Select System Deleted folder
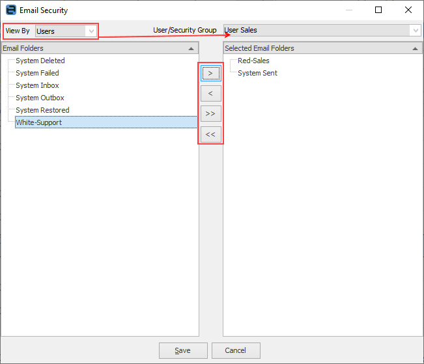 40,61
